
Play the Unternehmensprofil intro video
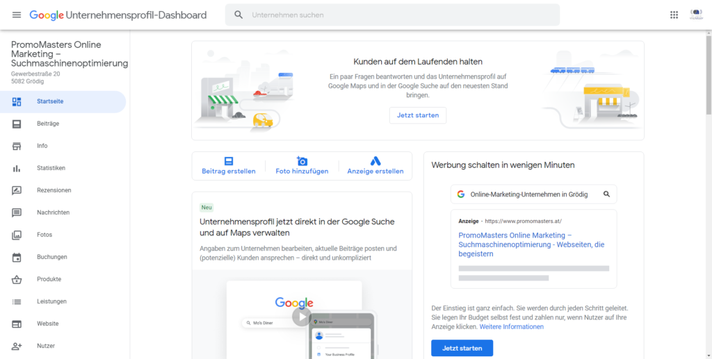[301, 317]
